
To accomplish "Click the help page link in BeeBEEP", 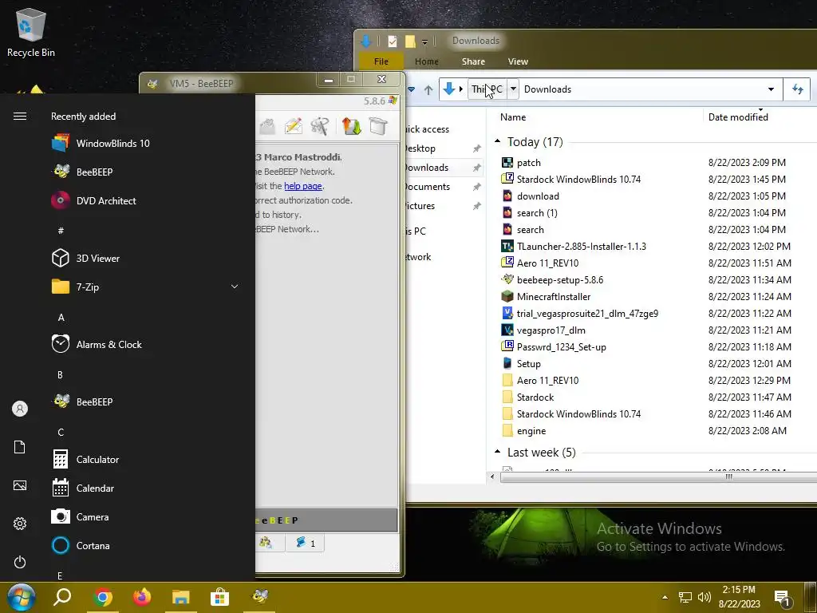I will (302, 186).
